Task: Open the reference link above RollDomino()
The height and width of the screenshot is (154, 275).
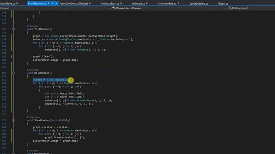Action: point(33,70)
